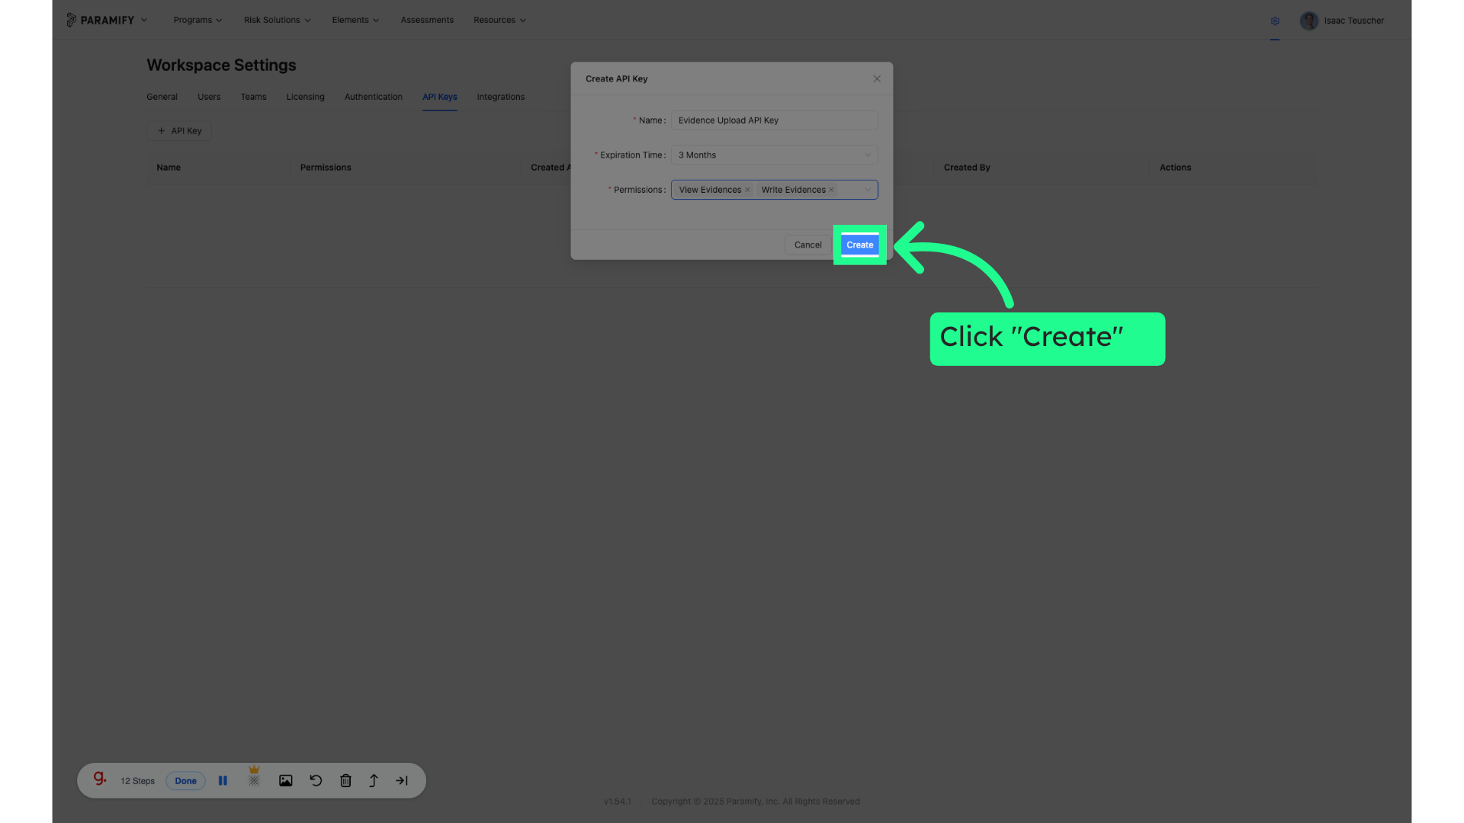Click Isaac Teuscher's avatar picture
This screenshot has width=1464, height=823.
(x=1309, y=21)
